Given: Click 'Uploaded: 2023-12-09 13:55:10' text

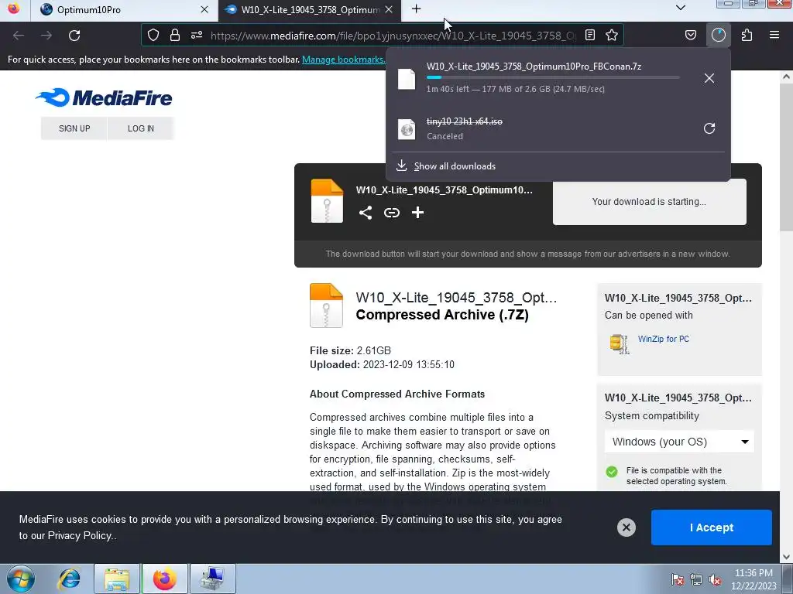Looking at the screenshot, I should pyautogui.click(x=382, y=365).
